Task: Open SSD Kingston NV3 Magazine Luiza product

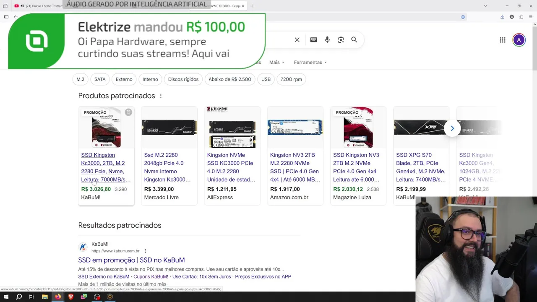Action: [x=356, y=167]
